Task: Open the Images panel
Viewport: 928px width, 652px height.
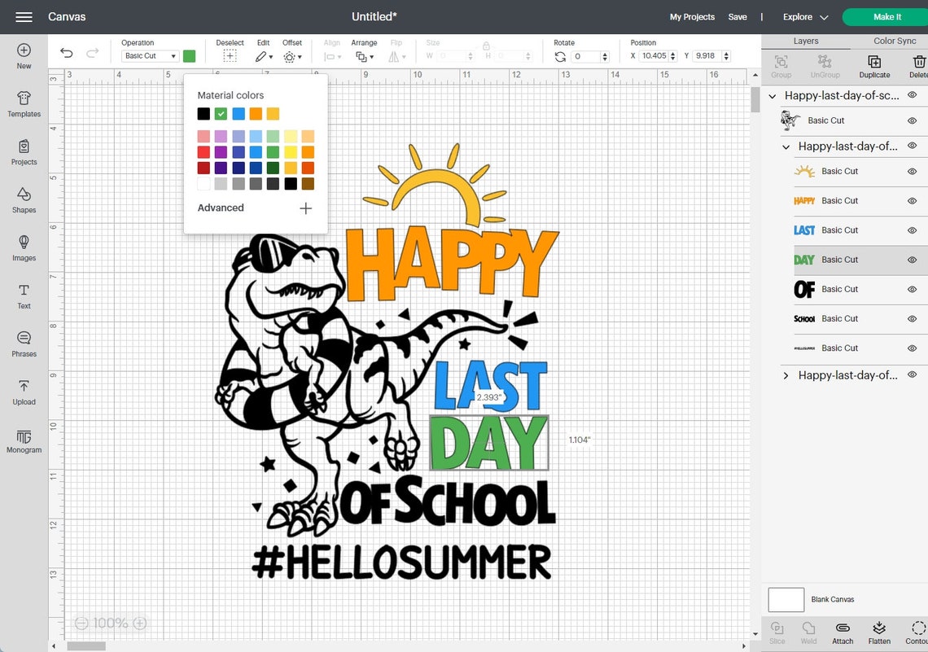Action: coord(23,248)
